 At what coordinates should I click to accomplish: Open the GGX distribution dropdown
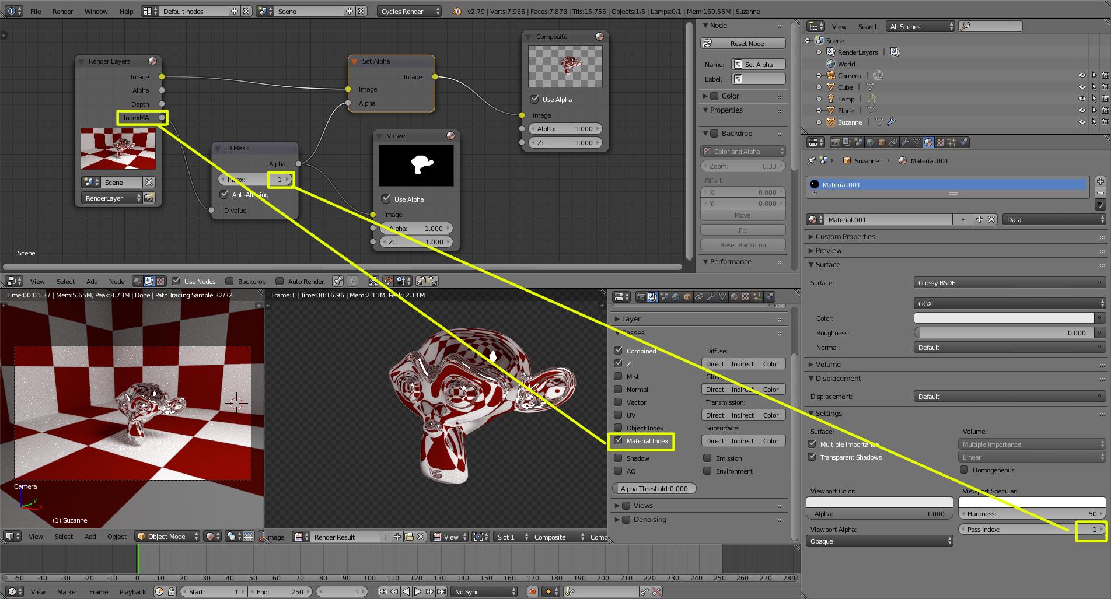1009,303
